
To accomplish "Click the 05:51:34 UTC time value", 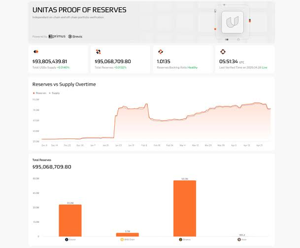I will [232, 62].
